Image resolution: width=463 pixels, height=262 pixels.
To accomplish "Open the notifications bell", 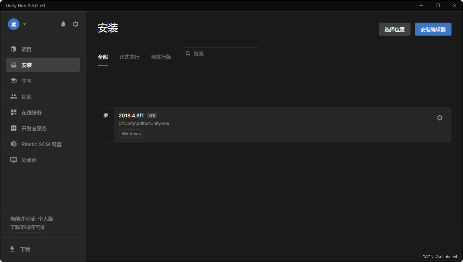I will click(63, 24).
